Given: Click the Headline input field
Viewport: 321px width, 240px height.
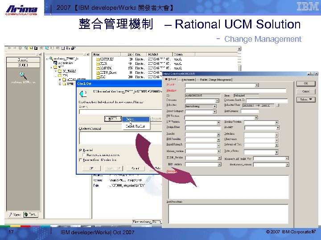Looking at the screenshot, I should 235,90.
